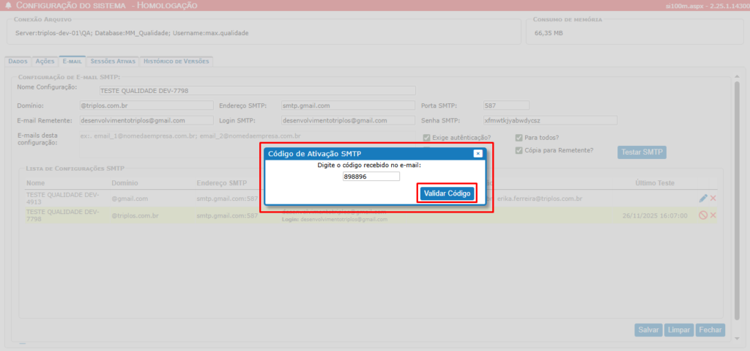This screenshot has height=351, width=750.
Task: Click the bell icon in the title bar
Action: pos(9,6)
